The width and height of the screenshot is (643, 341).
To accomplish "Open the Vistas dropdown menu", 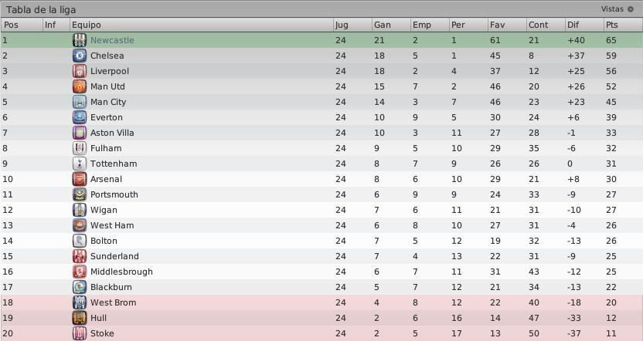I will pos(617,9).
